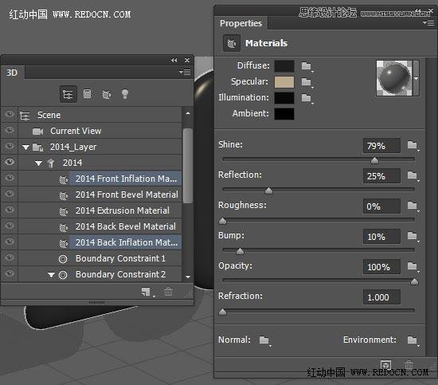This screenshot has height=385, width=438.
Task: Select the Current View row
Action: pos(100,131)
